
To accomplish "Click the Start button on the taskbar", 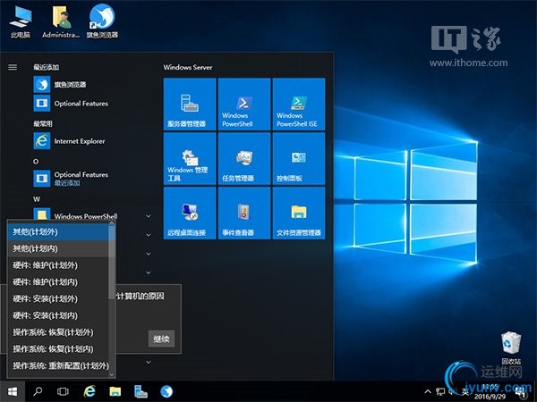I will (x=13, y=391).
